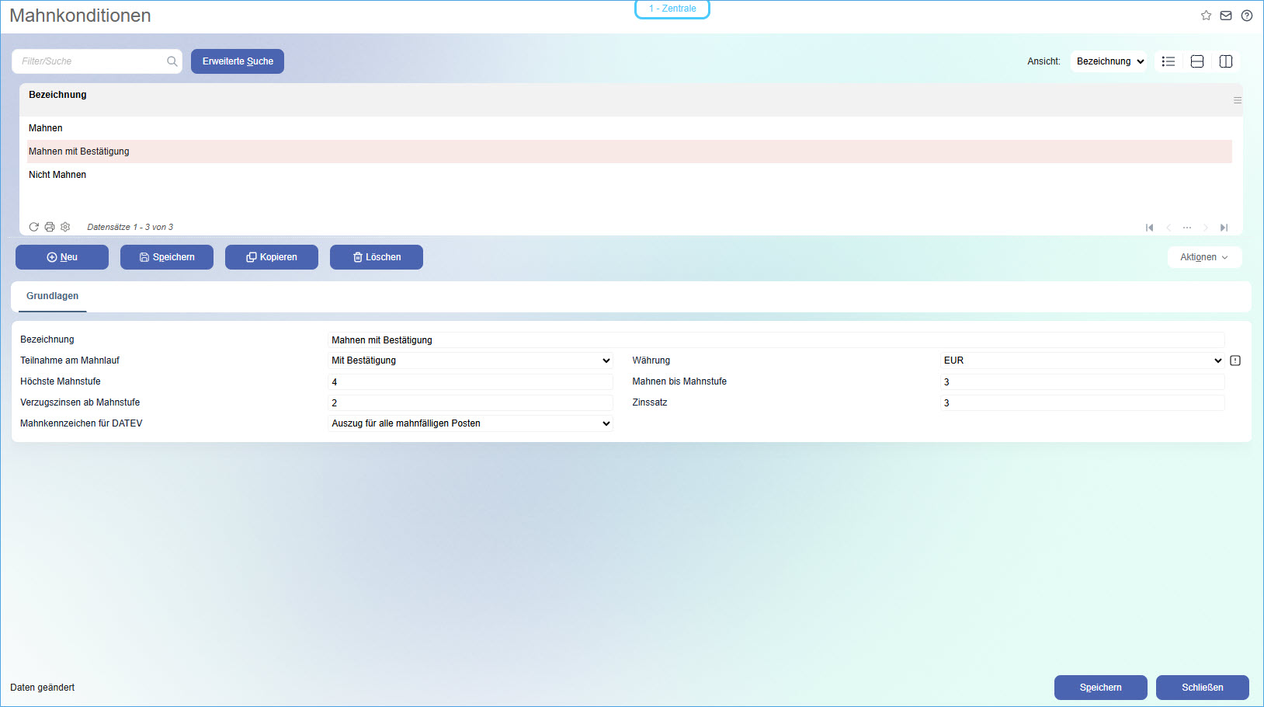Expand Mahnkennzeichen für DATEV dropdown
This screenshot has width=1264, height=707.
(471, 423)
